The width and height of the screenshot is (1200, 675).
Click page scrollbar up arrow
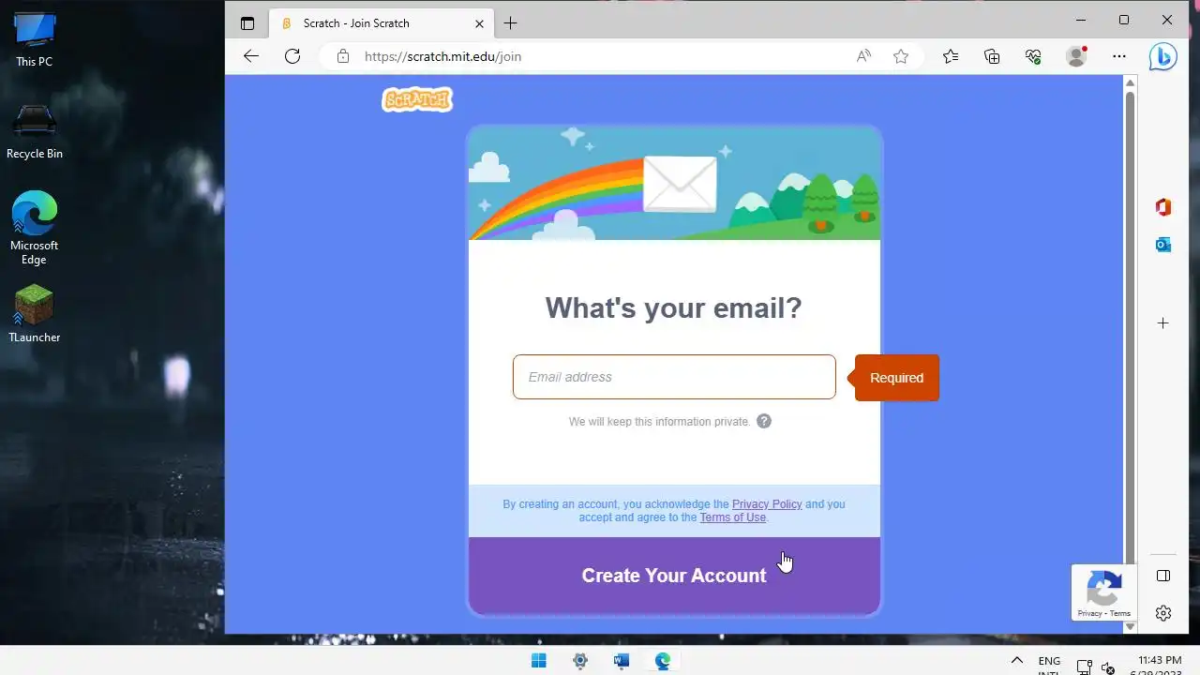point(1130,82)
